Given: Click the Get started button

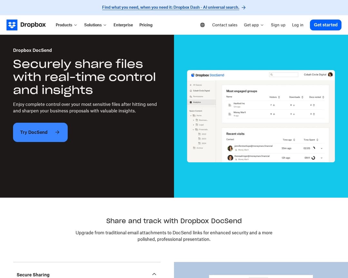Looking at the screenshot, I should (325, 25).
